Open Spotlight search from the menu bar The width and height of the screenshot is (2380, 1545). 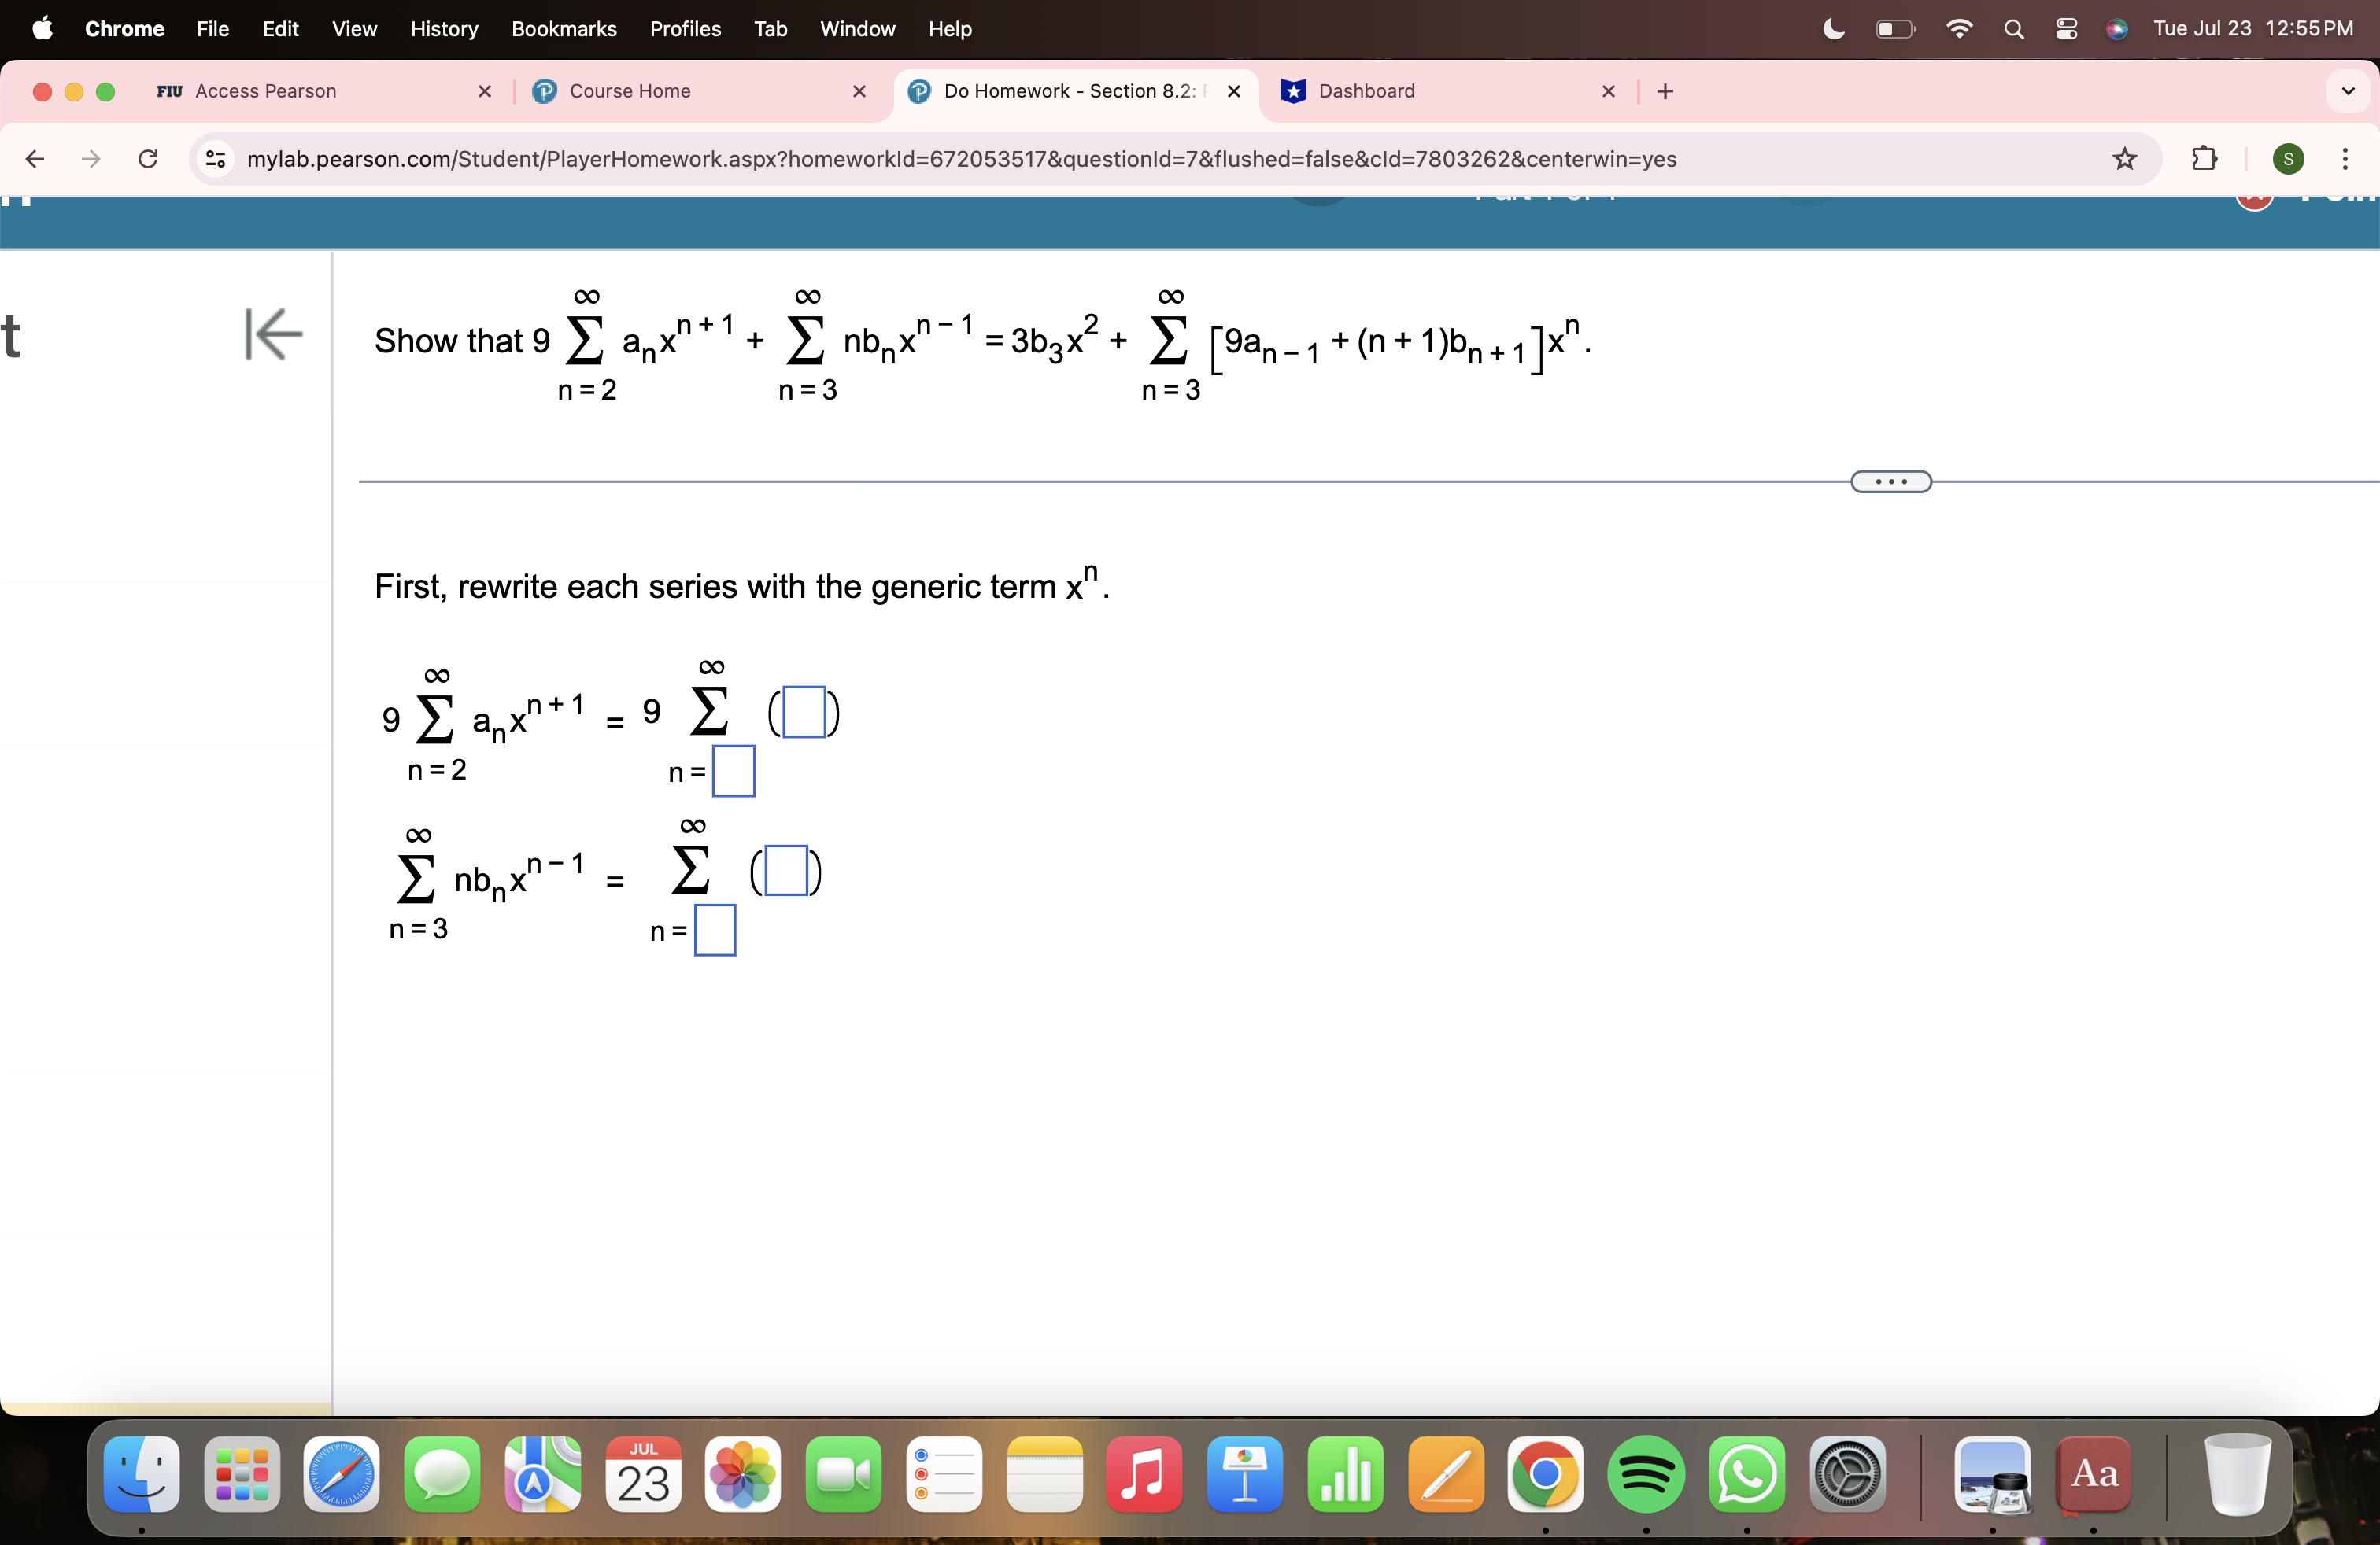click(2014, 28)
